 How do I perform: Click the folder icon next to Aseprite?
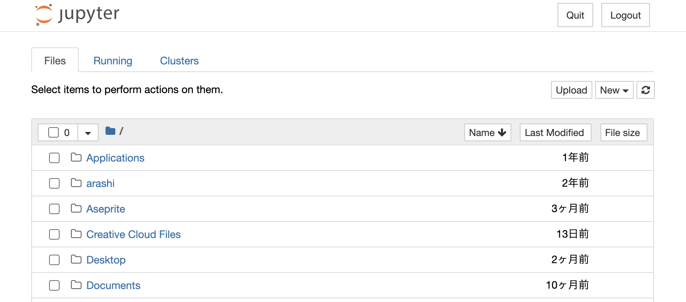pos(76,209)
